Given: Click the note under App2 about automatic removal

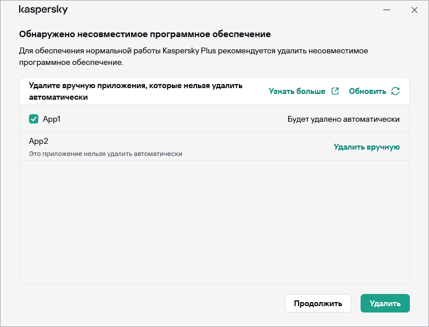Looking at the screenshot, I should coord(106,154).
